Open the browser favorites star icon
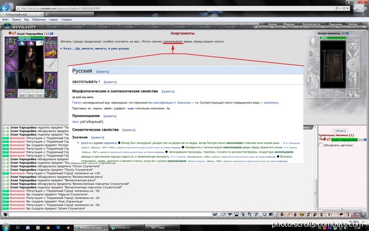 [x=360, y=8]
